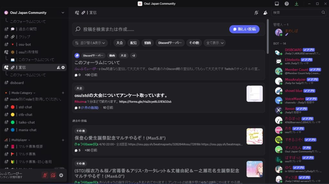The height and width of the screenshot is (184, 329).
Task: Open the 過去の質問 channel
Action: (34, 29)
